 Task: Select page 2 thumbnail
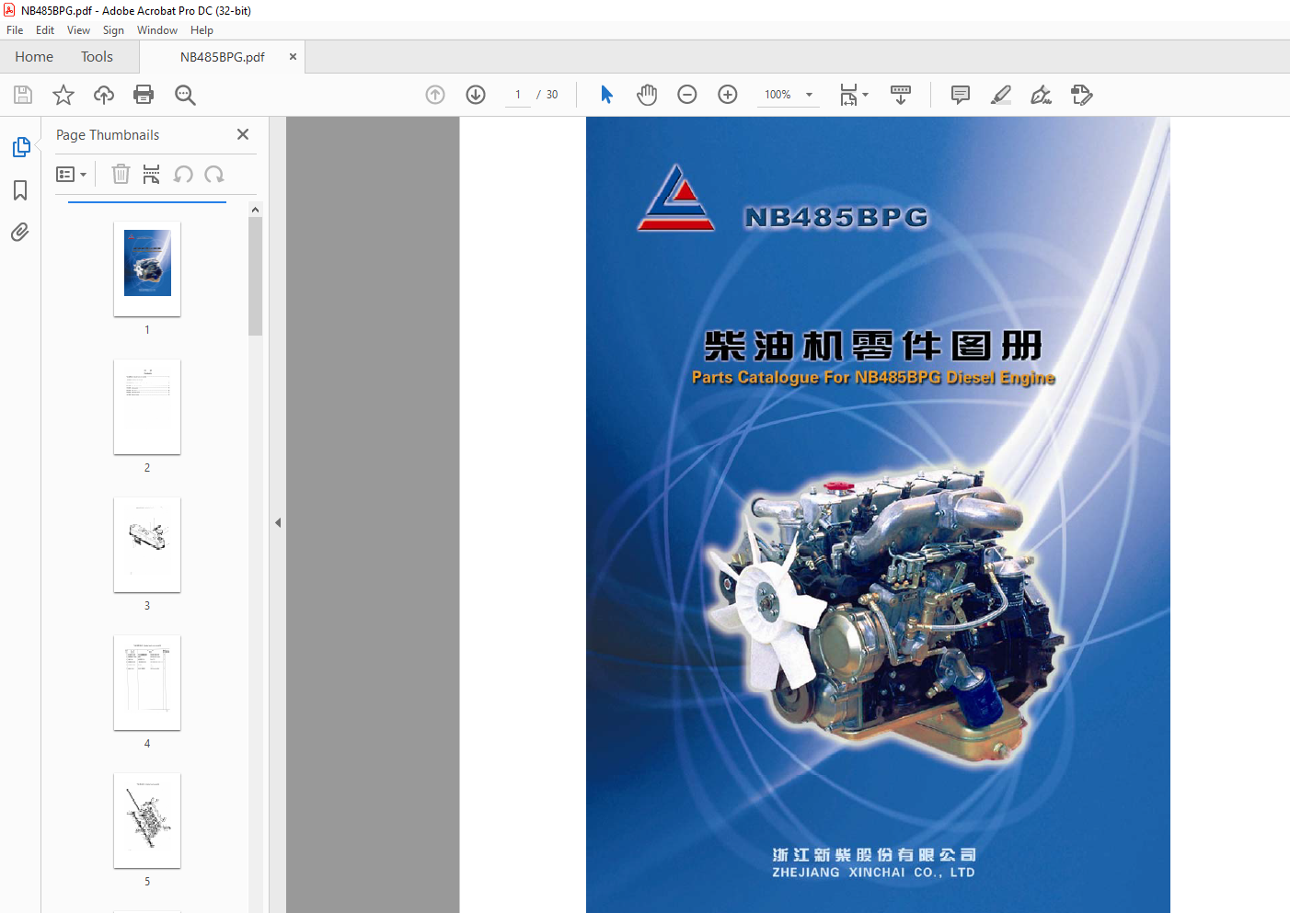[147, 407]
